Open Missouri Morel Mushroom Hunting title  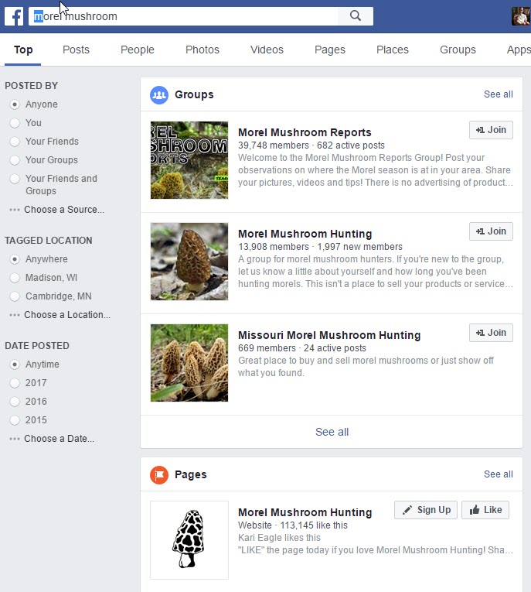[x=329, y=335]
